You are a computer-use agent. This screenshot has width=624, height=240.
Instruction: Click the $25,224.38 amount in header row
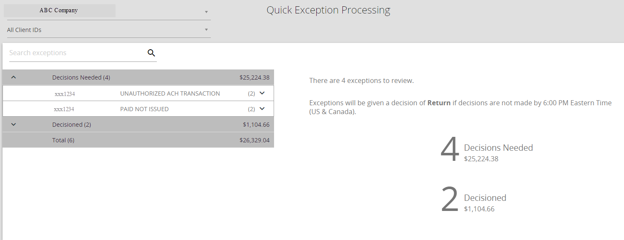point(254,77)
